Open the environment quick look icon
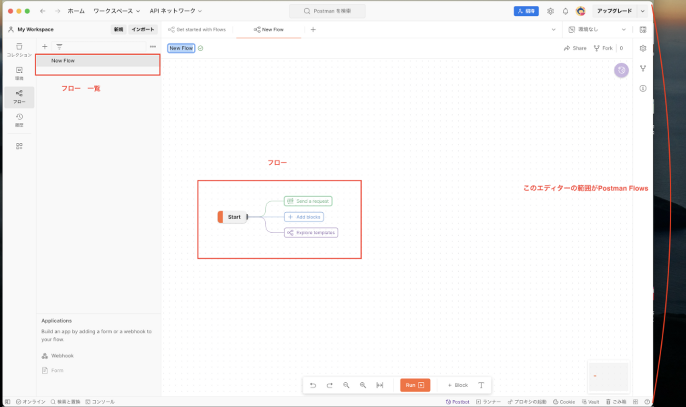This screenshot has height=407, width=686. tap(643, 30)
